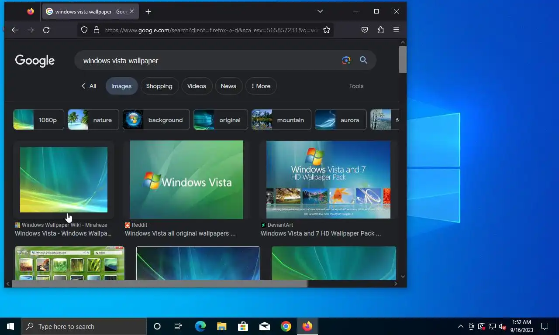Filter images by mountain chip

pyautogui.click(x=281, y=120)
